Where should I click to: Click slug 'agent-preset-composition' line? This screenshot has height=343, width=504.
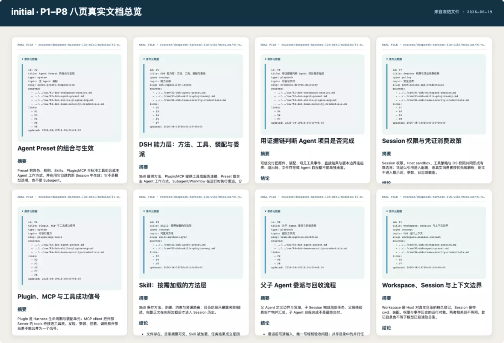pos(51,85)
